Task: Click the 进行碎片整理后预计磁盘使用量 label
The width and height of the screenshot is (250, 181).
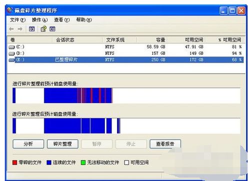Action: 45,114
